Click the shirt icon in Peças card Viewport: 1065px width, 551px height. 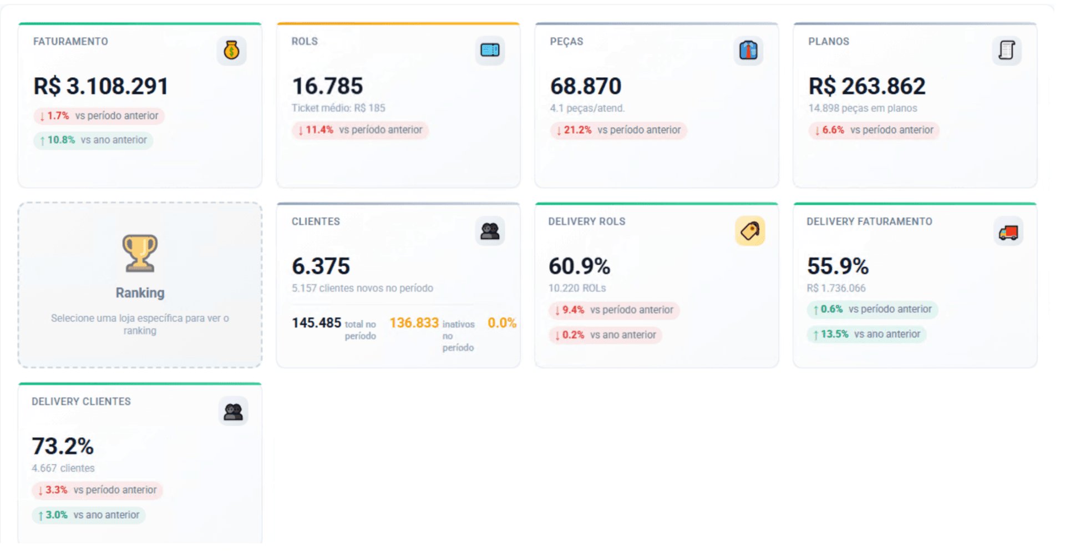coord(748,50)
